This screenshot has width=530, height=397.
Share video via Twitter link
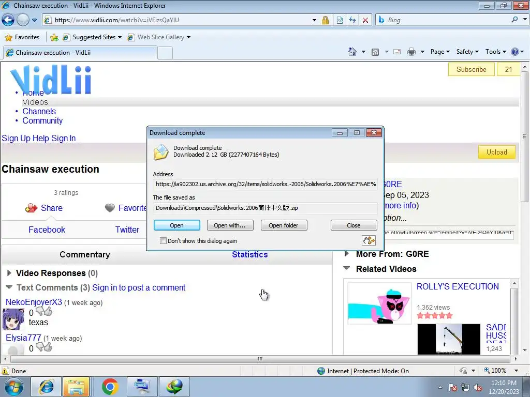click(127, 230)
